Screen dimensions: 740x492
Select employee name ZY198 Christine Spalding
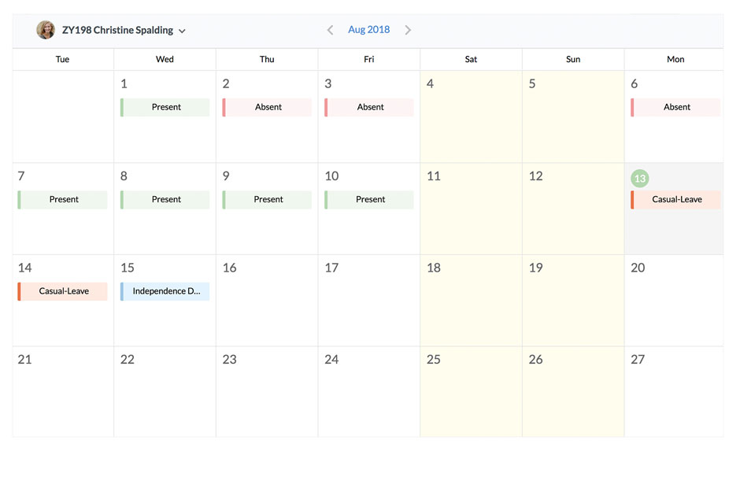(x=117, y=30)
